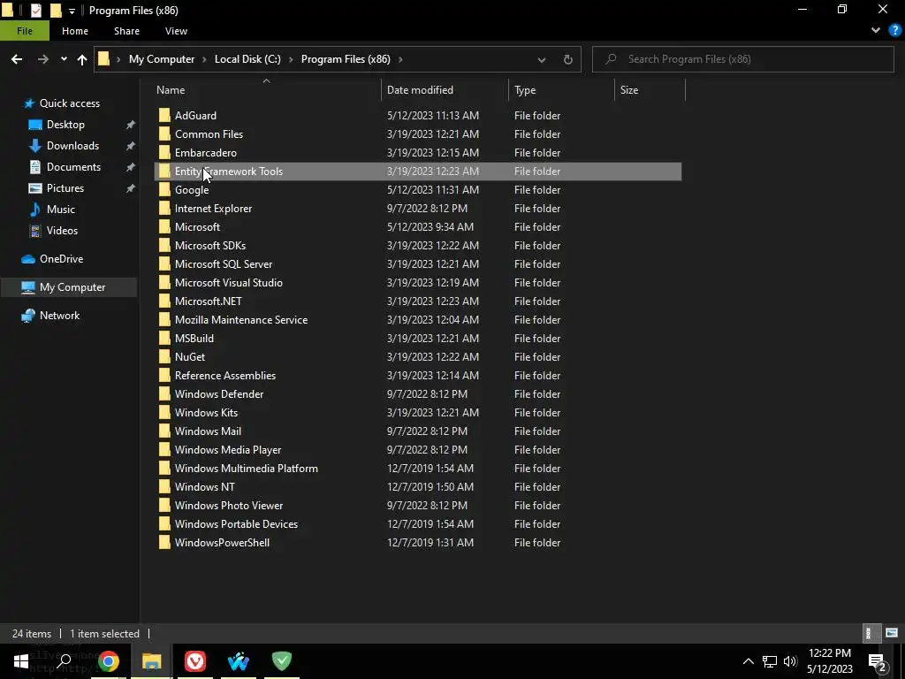Expand breadcrumb chevron after Program Files (x86)

coord(400,59)
